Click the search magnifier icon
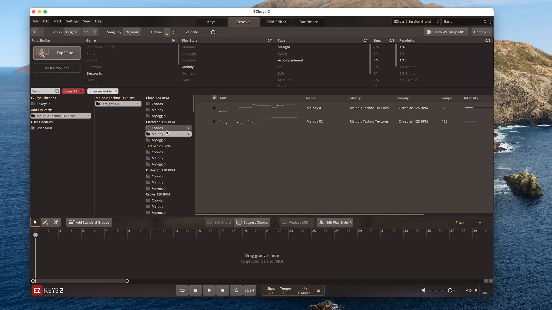The image size is (552, 310). [x=57, y=91]
